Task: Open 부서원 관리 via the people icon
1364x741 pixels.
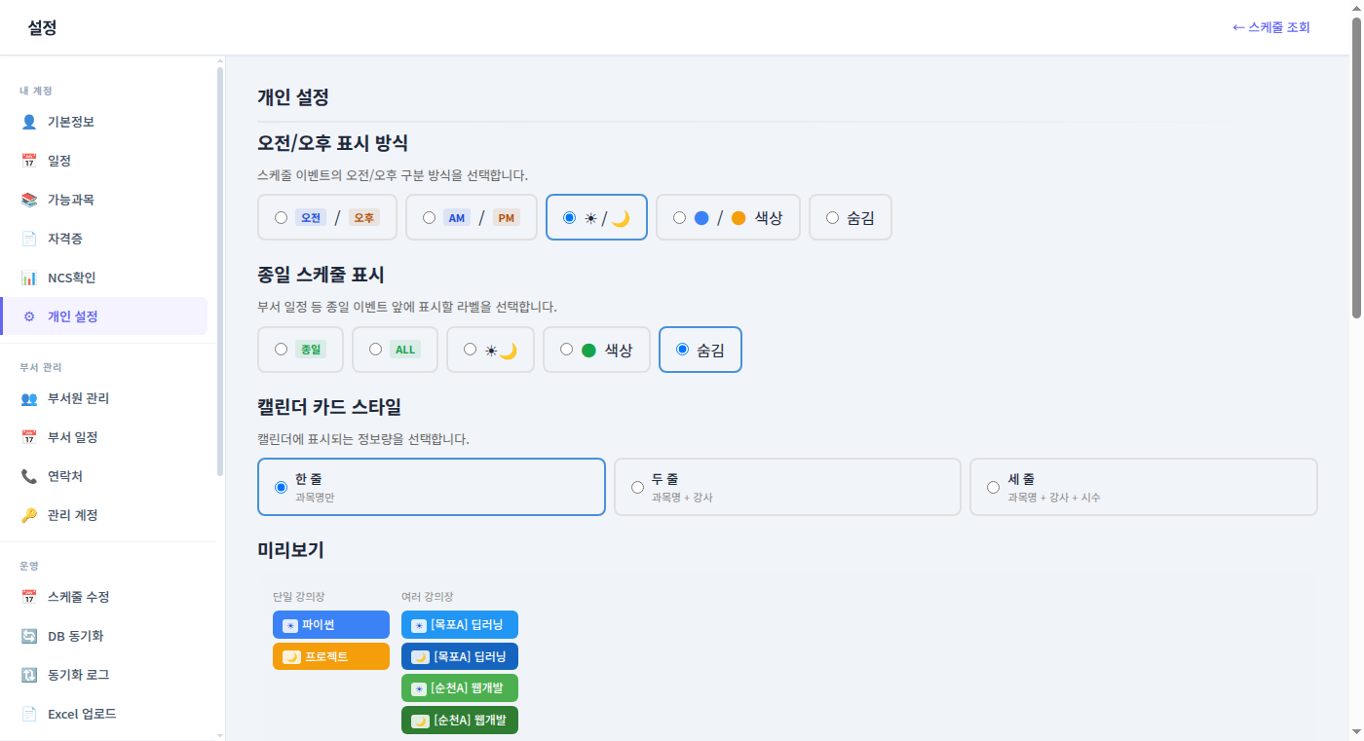Action: click(29, 398)
